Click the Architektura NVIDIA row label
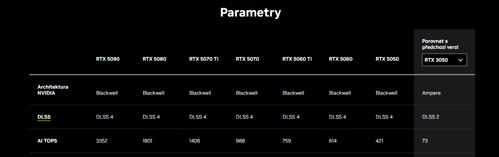The image size is (499, 157). [x=53, y=90]
